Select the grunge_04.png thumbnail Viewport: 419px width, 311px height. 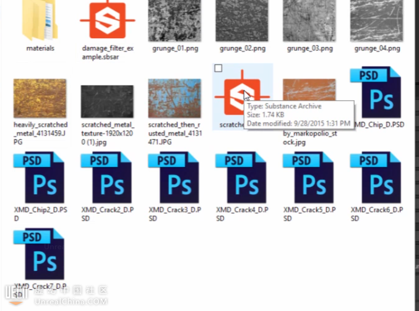click(377, 20)
